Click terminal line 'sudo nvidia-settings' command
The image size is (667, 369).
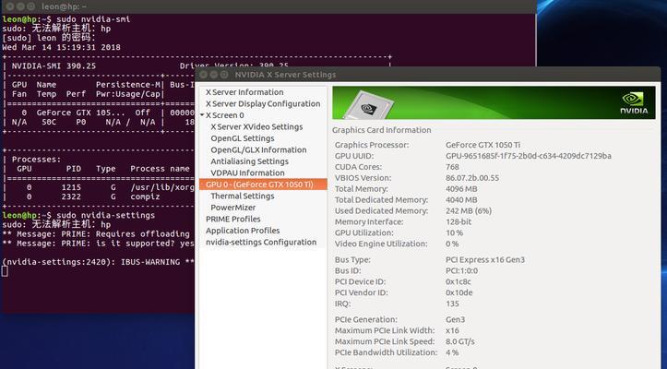point(105,215)
